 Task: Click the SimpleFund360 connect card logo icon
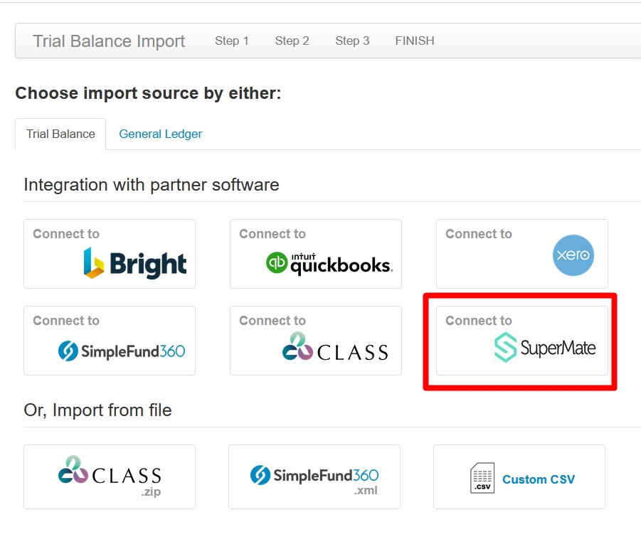coord(68,351)
